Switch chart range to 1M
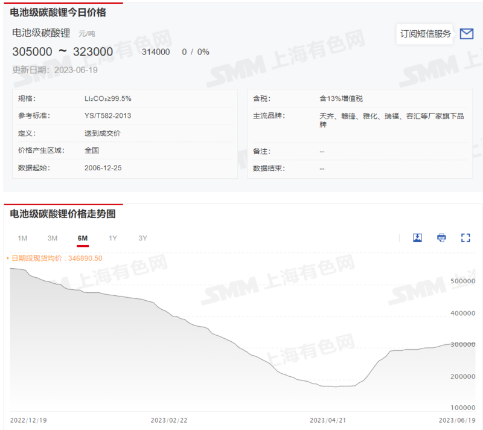The width and height of the screenshot is (483, 430). coord(22,238)
